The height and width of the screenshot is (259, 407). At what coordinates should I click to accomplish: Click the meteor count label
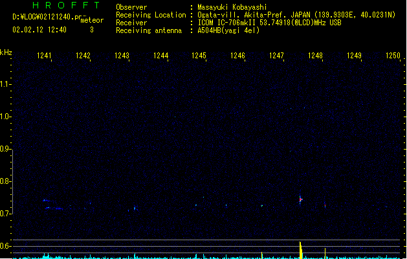pos(92,20)
